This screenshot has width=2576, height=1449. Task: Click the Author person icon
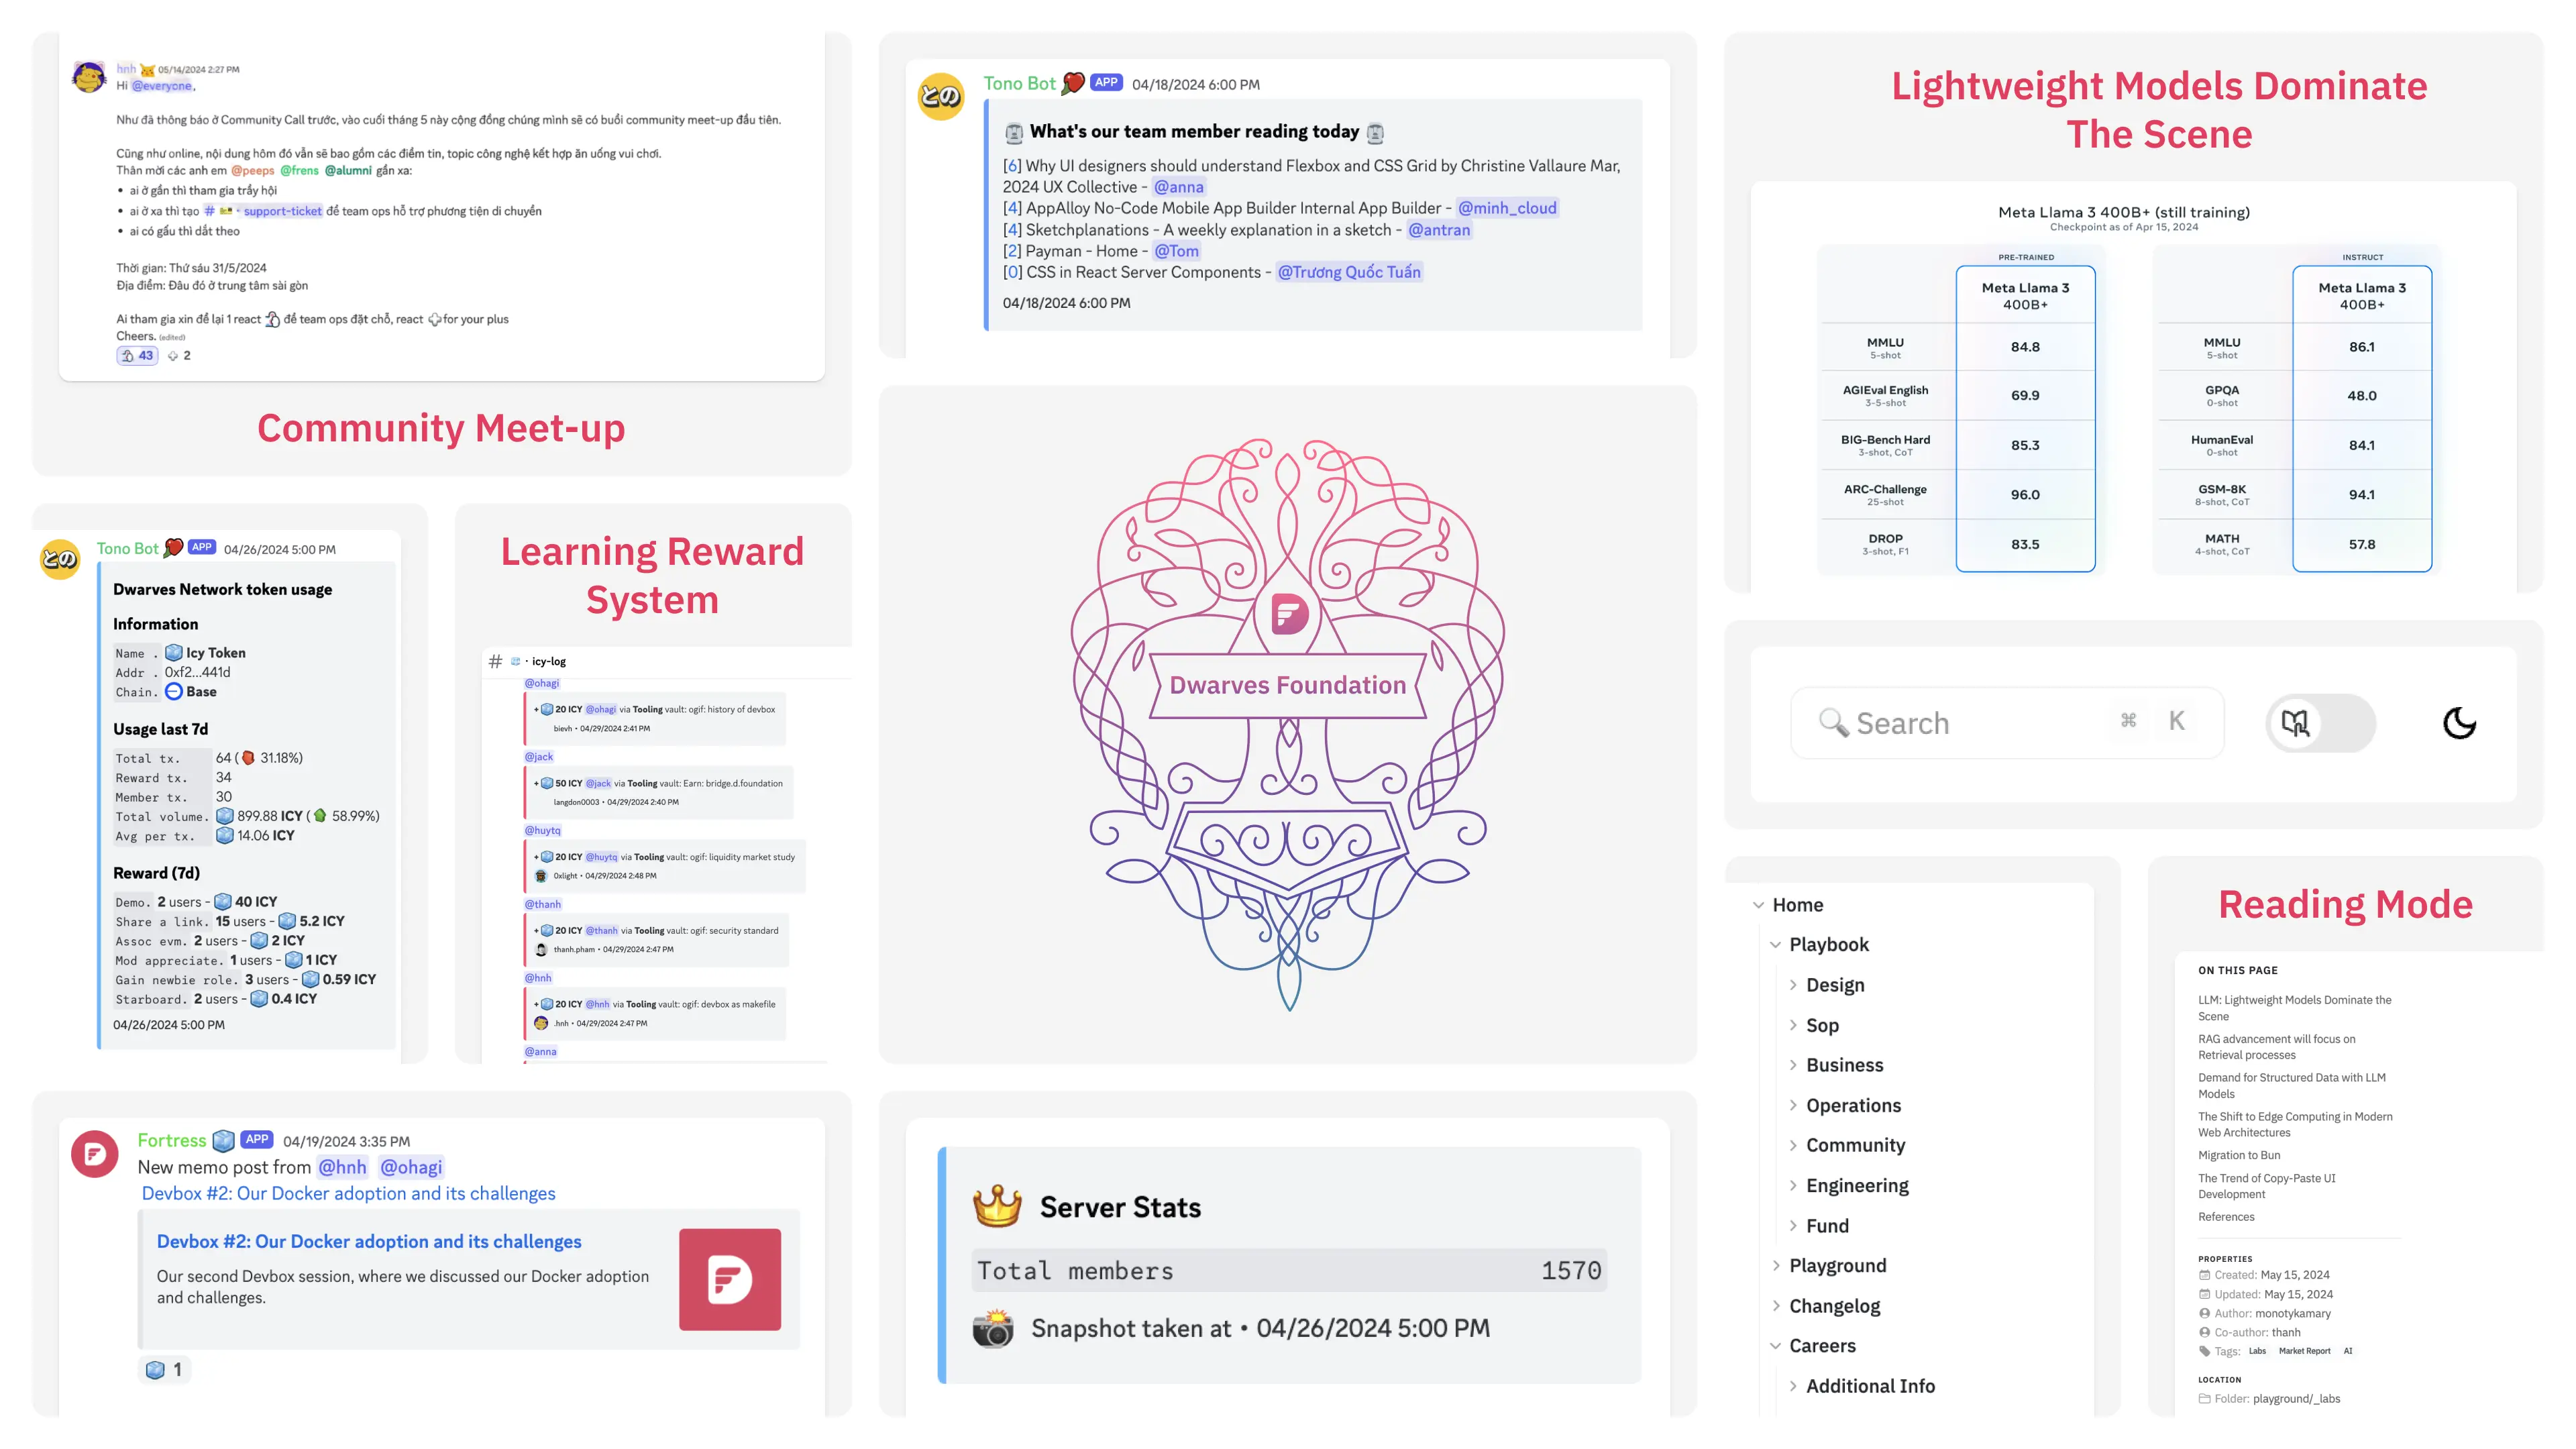2204,1313
